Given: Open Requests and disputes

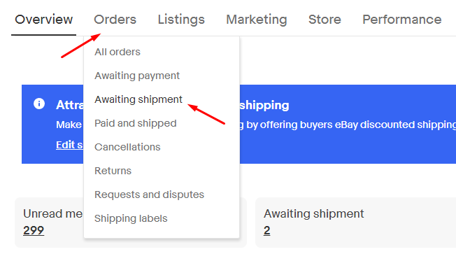Looking at the screenshot, I should [x=149, y=195].
